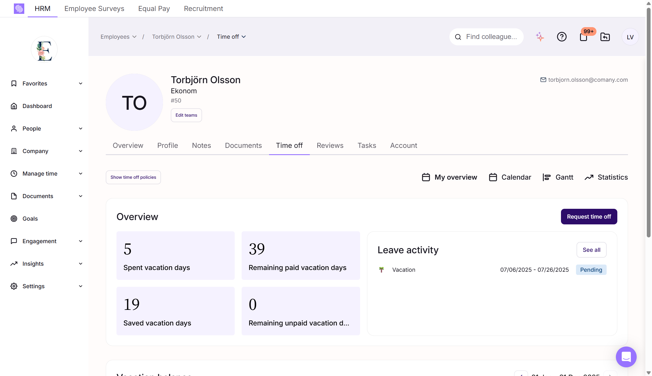Open the Profile tab
This screenshot has width=652, height=376.
168,145
